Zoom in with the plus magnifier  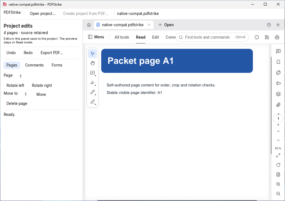coord(278,184)
